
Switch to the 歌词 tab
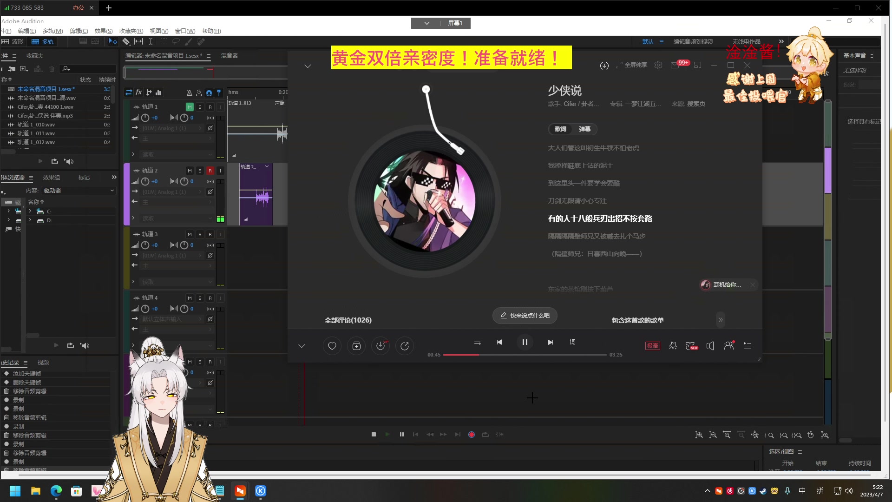click(x=561, y=129)
